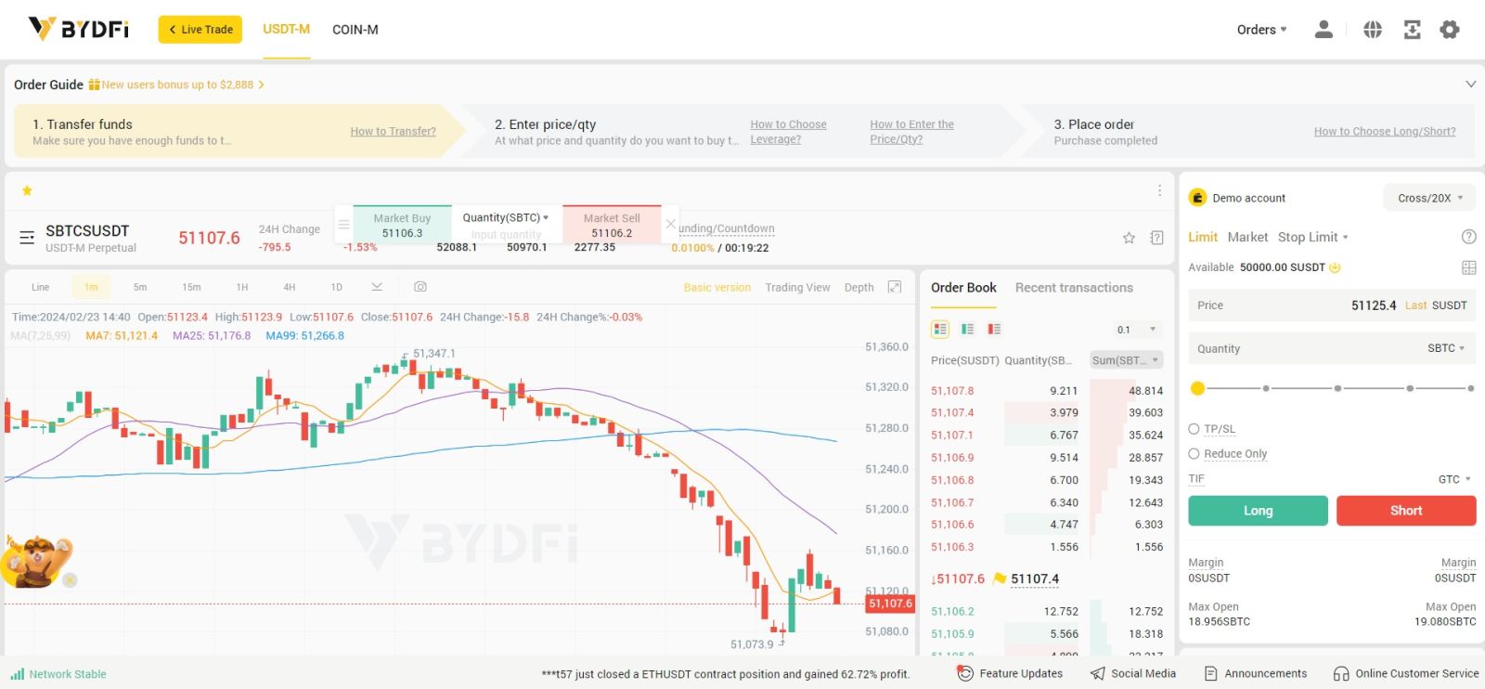Enable the Reduce Only option

coord(1194,454)
